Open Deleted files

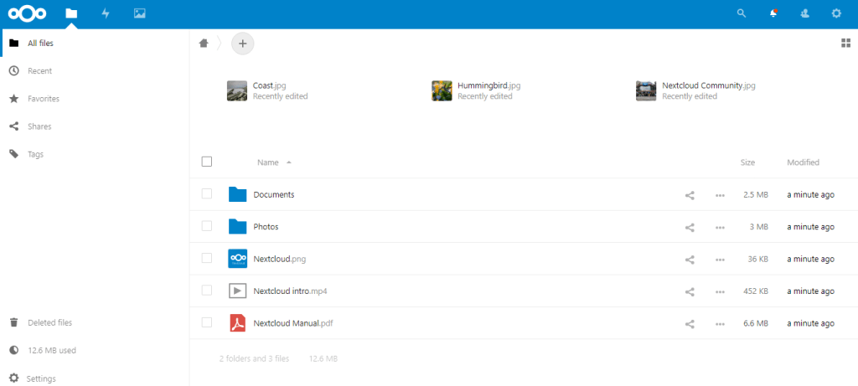(x=49, y=322)
